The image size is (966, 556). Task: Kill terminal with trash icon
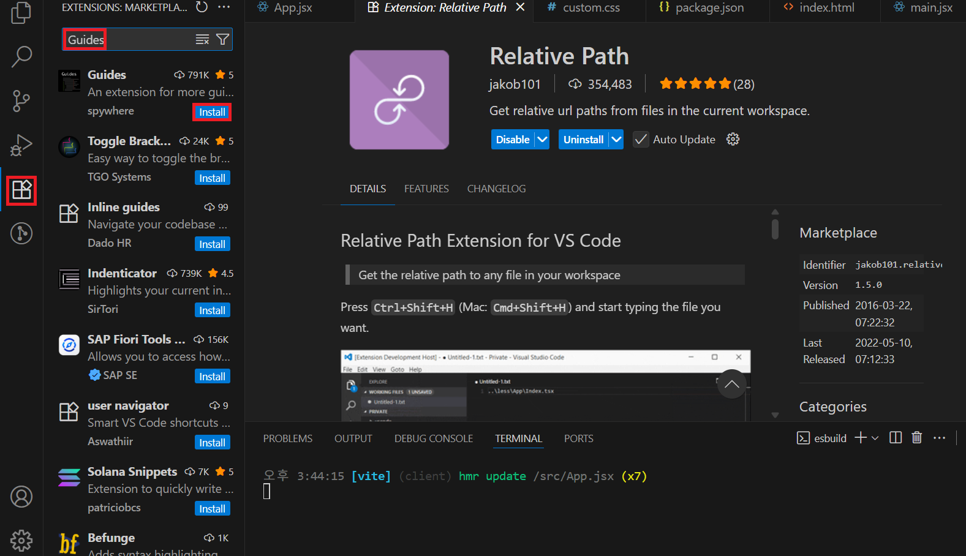[x=917, y=438]
